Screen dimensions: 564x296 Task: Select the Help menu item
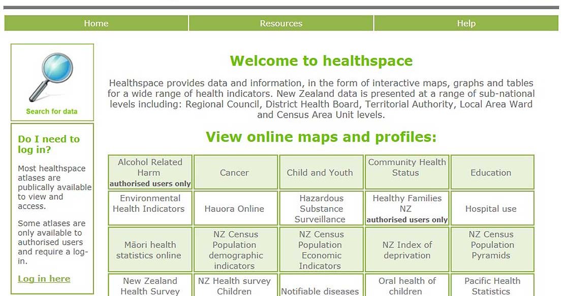click(x=466, y=23)
